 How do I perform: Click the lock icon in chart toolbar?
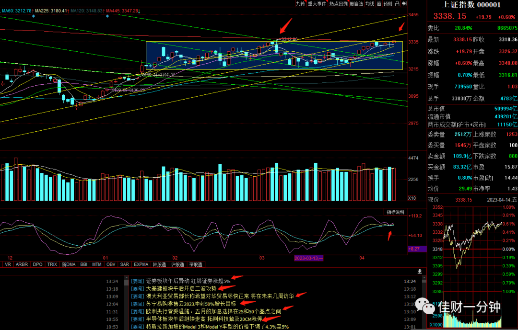point(397,4)
